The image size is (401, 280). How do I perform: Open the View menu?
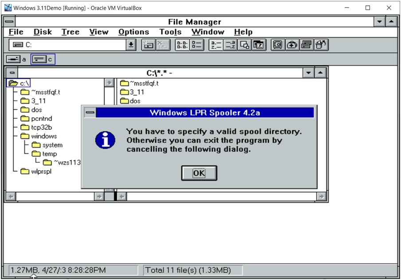(x=99, y=32)
